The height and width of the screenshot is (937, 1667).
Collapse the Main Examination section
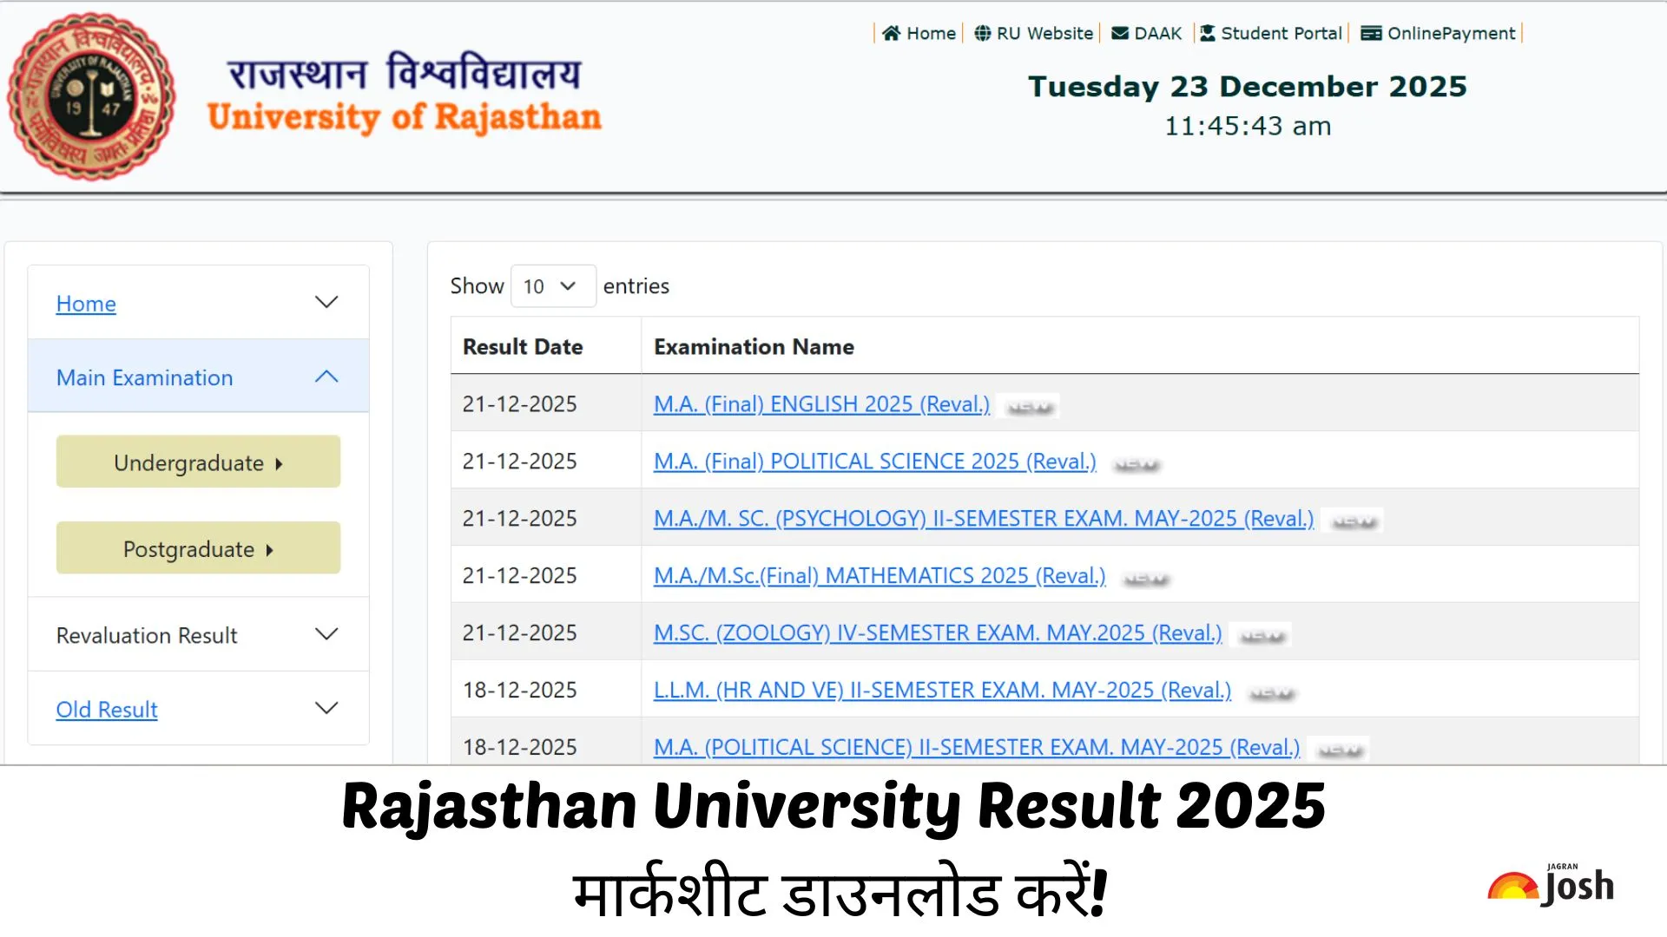point(326,377)
